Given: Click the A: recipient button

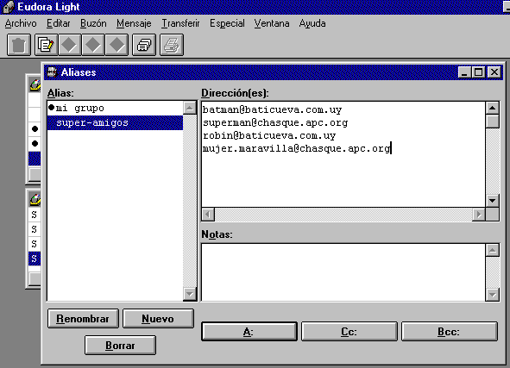Looking at the screenshot, I should coord(249,332).
